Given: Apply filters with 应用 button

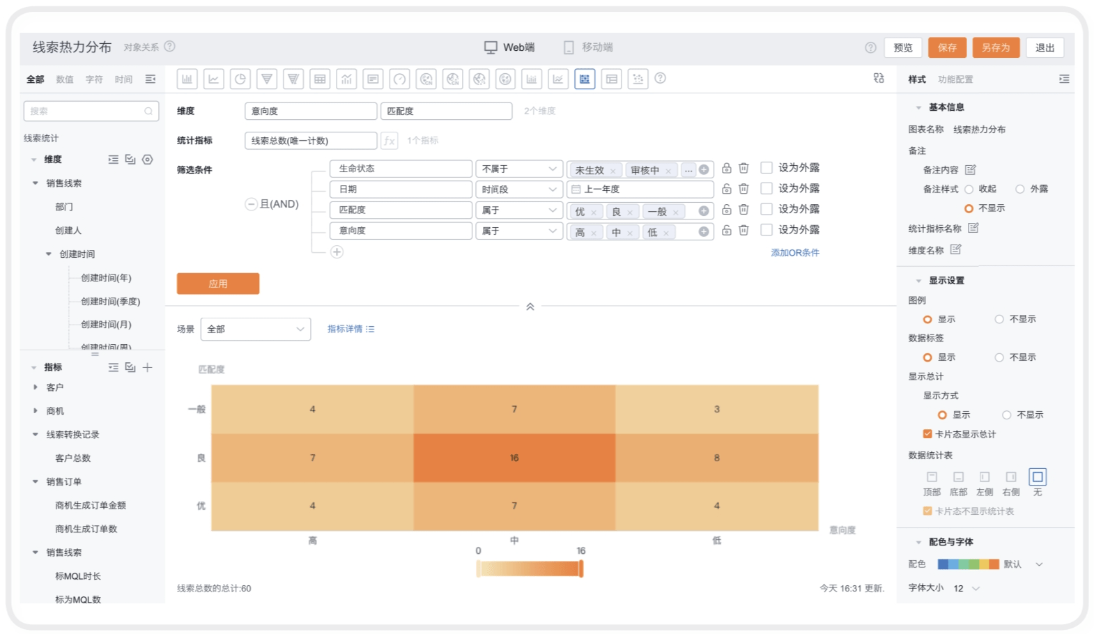Looking at the screenshot, I should point(218,284).
